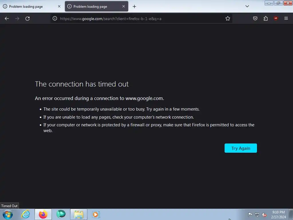Image resolution: width=293 pixels, height=220 pixels.
Task: Click the Try Again button
Action: tap(241, 148)
